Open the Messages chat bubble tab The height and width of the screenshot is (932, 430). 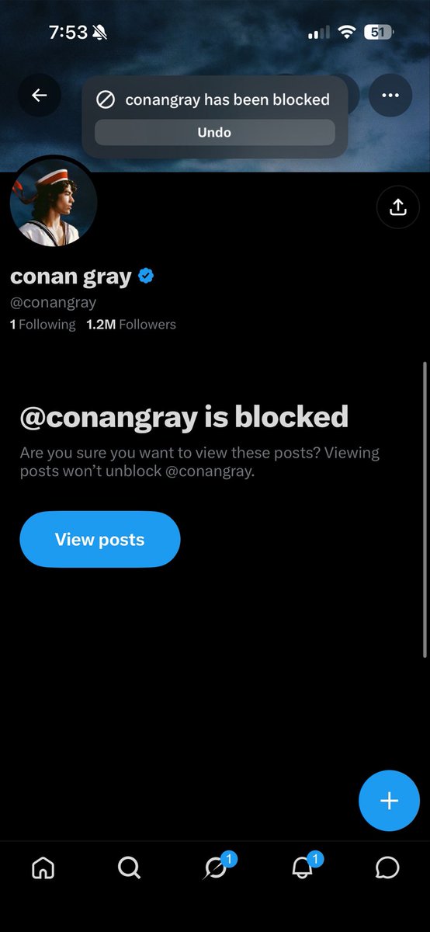pyautogui.click(x=387, y=868)
